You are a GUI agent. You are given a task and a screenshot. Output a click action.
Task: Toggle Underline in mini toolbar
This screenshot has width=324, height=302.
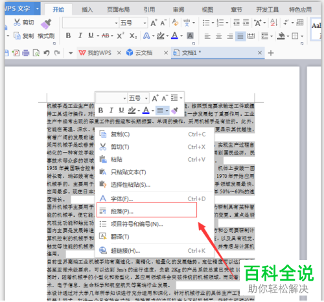pos(121,111)
